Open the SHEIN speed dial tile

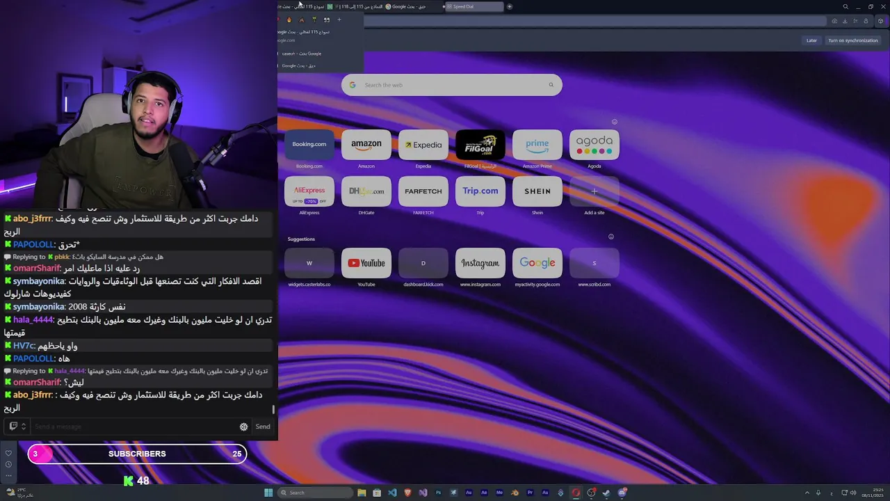point(537,191)
